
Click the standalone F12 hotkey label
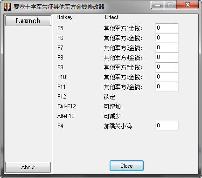point(62,97)
